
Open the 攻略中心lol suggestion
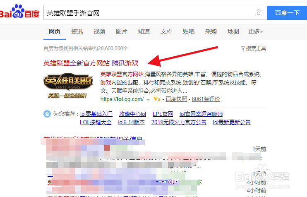[132, 114]
